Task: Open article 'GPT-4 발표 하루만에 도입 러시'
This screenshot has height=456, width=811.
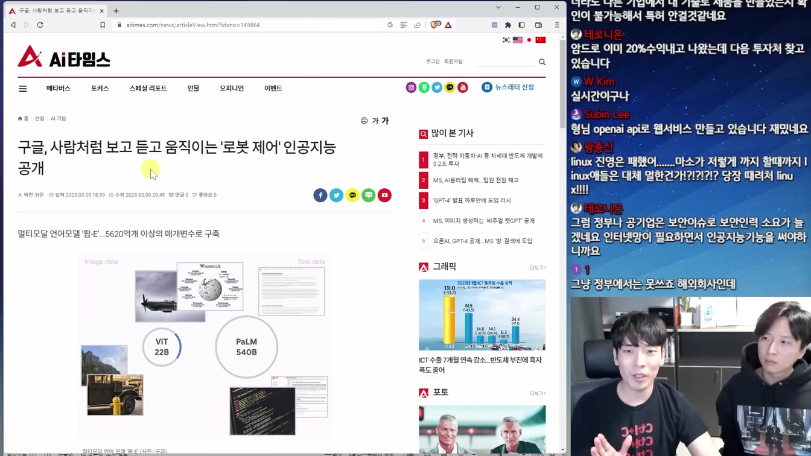Action: click(x=472, y=200)
